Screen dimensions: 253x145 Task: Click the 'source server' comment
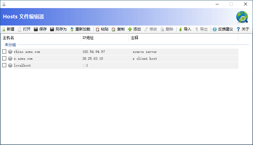click(145, 52)
